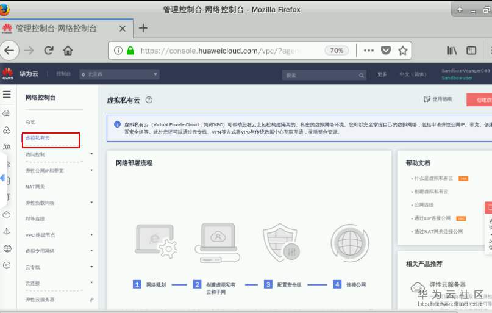
Task: Click the globe illustration for 连接公网
Action: (x=350, y=243)
